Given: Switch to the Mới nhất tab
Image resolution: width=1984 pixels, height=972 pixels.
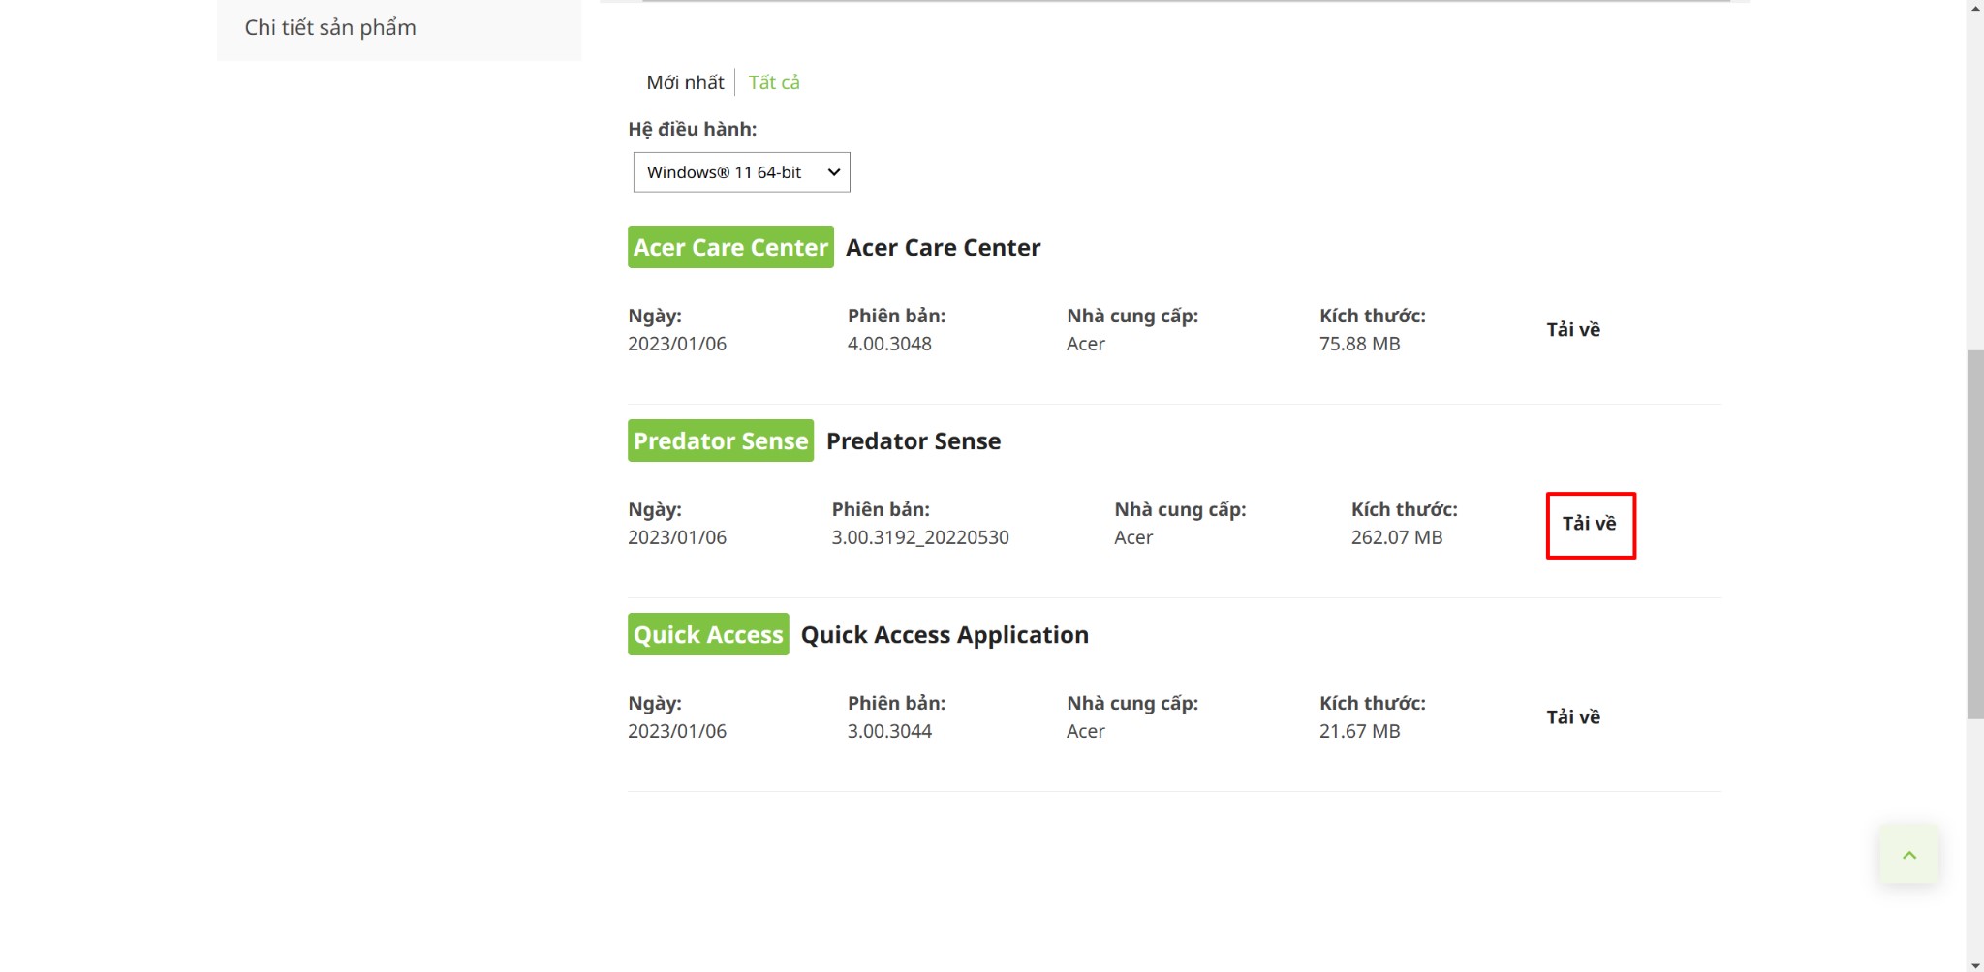Looking at the screenshot, I should (685, 83).
